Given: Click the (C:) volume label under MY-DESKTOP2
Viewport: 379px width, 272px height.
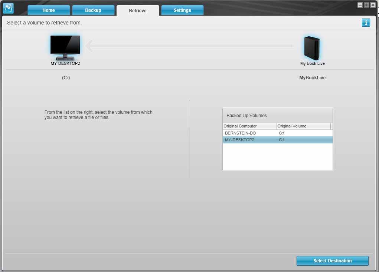Looking at the screenshot, I should coord(66,78).
